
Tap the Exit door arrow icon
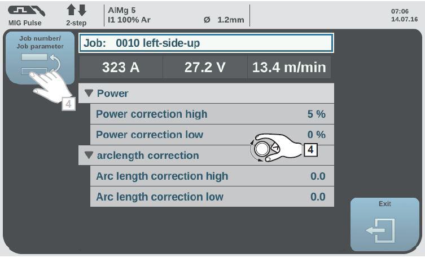[381, 230]
